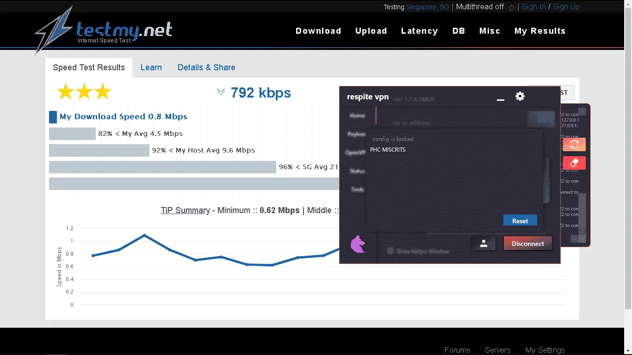
Task: Click the respite vpn title text
Action: (x=368, y=97)
